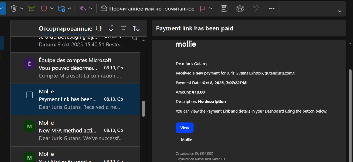Open move-to folder dropdown arrow
The height and width of the screenshot is (162, 353).
69,9
